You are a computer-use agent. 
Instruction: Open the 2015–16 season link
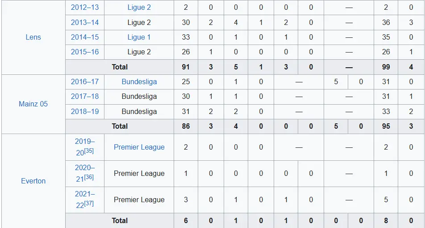click(x=85, y=52)
